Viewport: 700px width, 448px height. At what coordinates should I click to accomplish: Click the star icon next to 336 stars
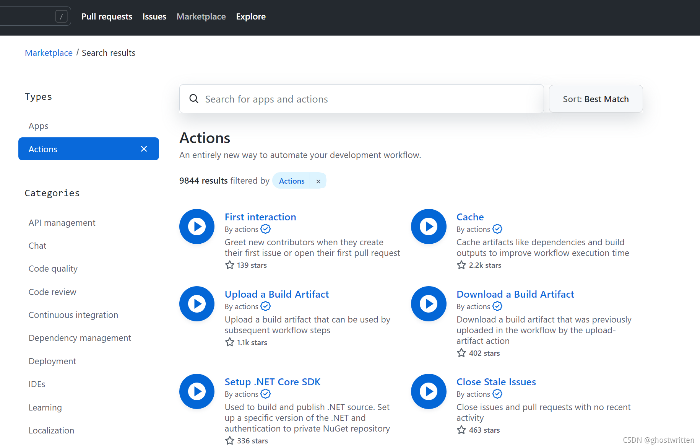tap(229, 440)
